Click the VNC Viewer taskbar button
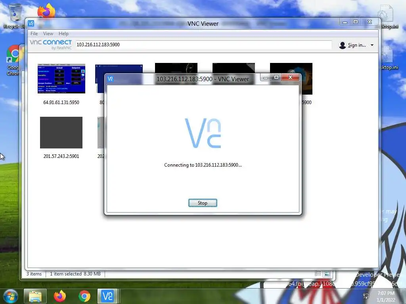The width and height of the screenshot is (406, 304). pos(107,296)
